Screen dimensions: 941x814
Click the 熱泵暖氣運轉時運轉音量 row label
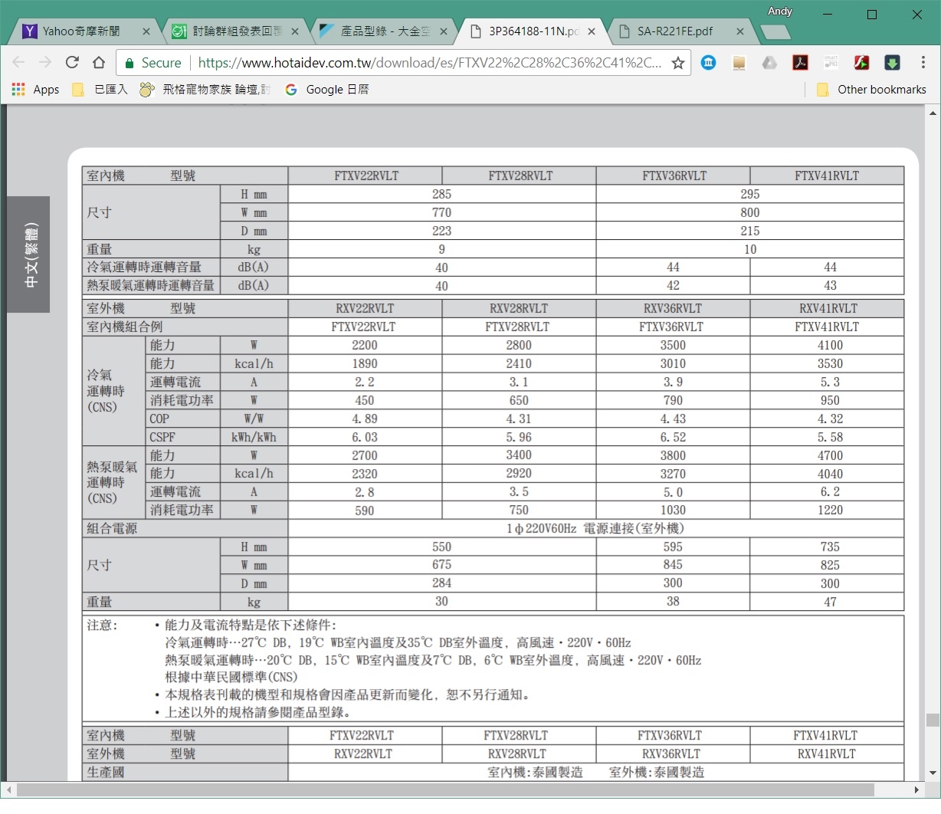coord(150,286)
